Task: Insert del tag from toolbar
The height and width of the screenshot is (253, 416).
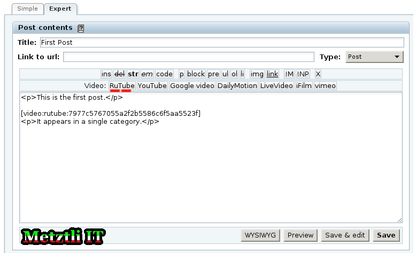Action: (119, 74)
